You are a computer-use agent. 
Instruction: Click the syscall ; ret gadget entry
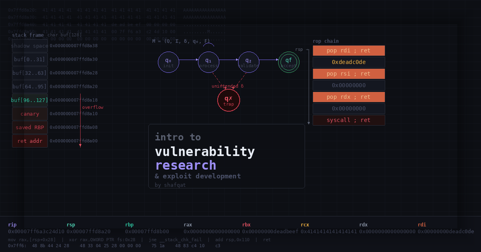pos(348,120)
